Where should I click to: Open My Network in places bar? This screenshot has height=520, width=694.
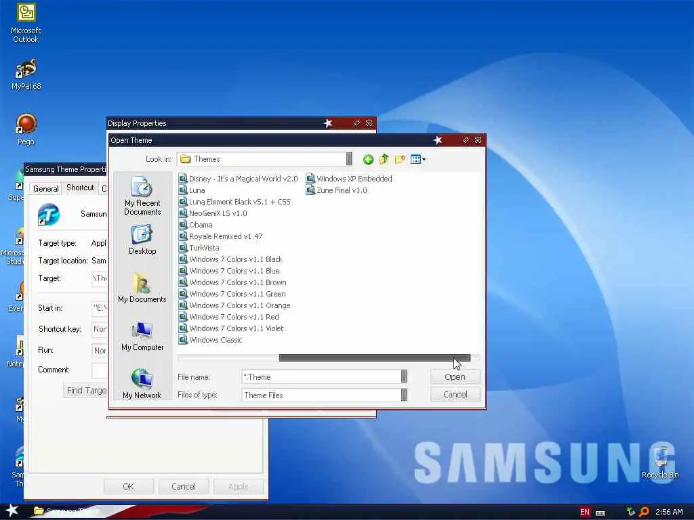(x=142, y=384)
